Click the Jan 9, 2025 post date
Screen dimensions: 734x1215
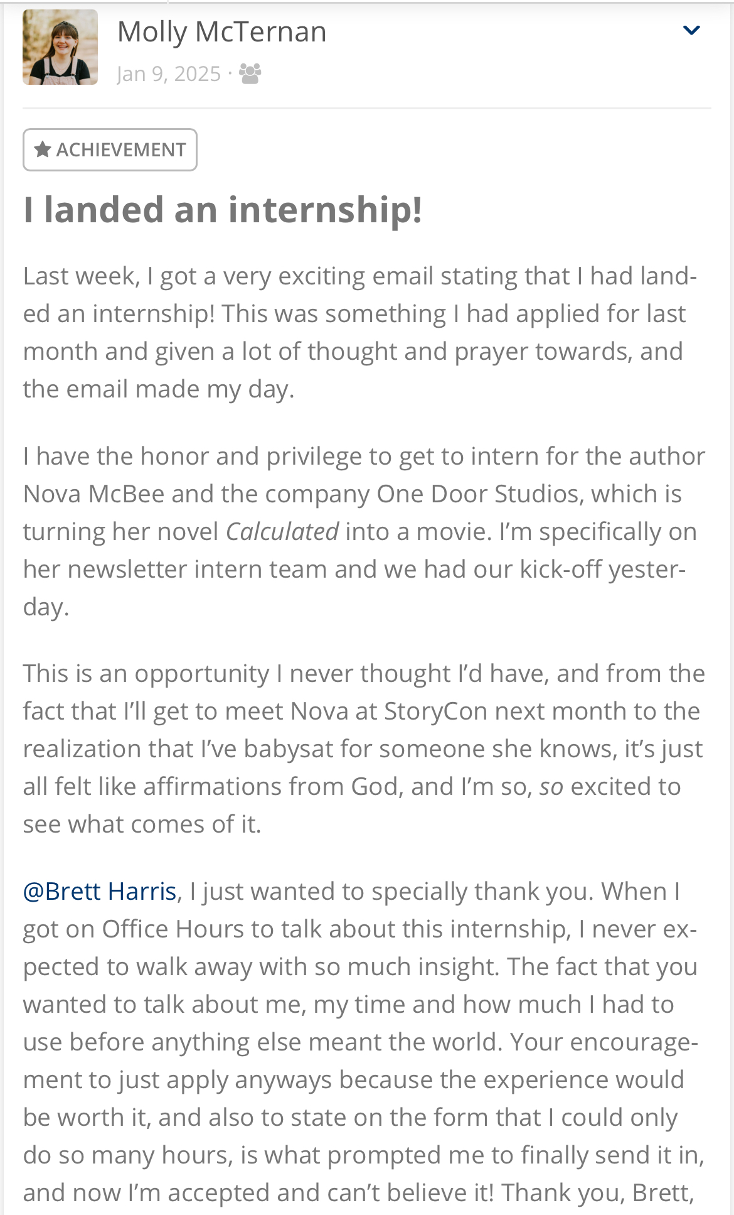pos(169,74)
